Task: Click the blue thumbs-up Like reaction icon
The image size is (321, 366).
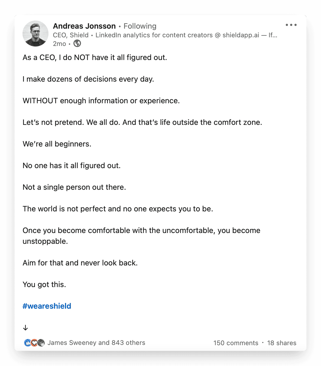Action: coord(27,343)
